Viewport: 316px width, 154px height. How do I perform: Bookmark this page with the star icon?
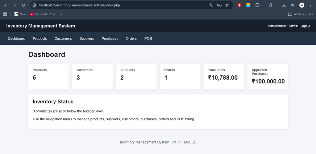coord(227,5)
